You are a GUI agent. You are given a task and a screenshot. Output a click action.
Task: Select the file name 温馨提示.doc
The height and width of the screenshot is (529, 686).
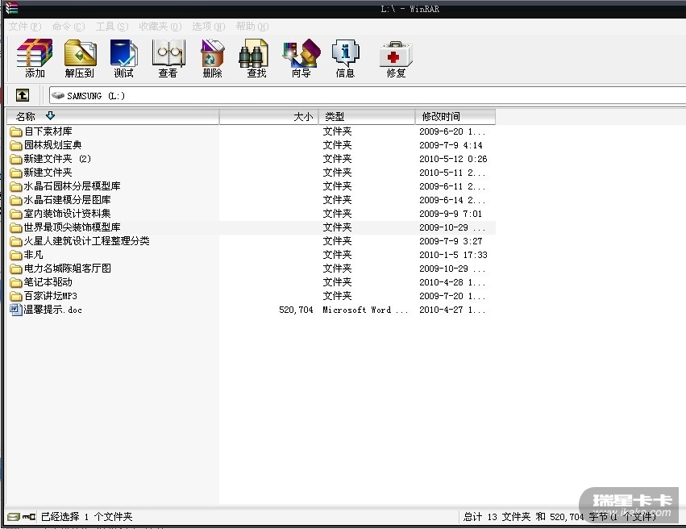pos(52,310)
